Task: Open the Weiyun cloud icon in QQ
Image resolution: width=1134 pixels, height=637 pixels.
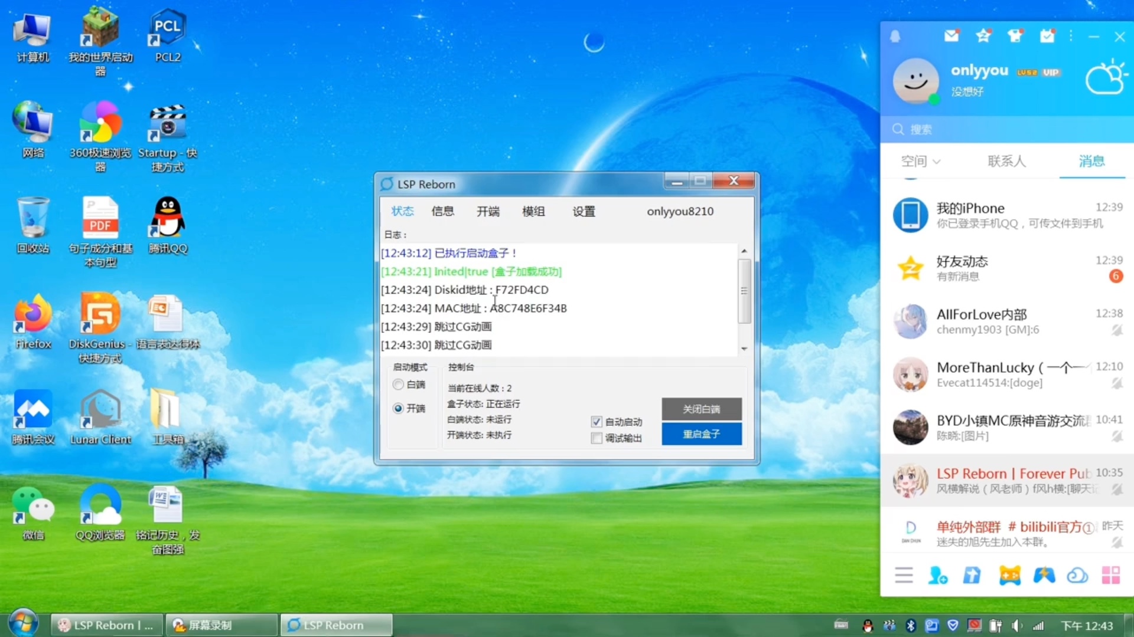Action: pyautogui.click(x=1077, y=575)
